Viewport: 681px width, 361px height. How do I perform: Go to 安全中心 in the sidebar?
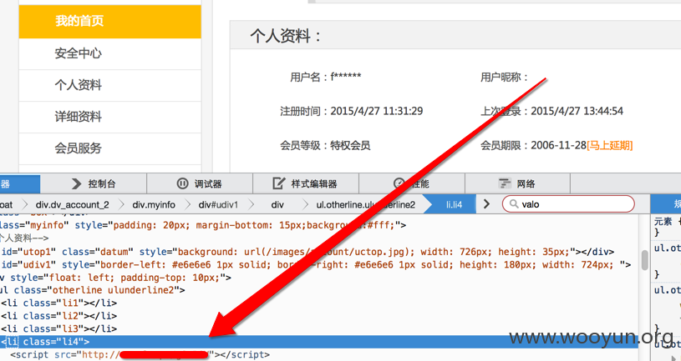(110, 53)
